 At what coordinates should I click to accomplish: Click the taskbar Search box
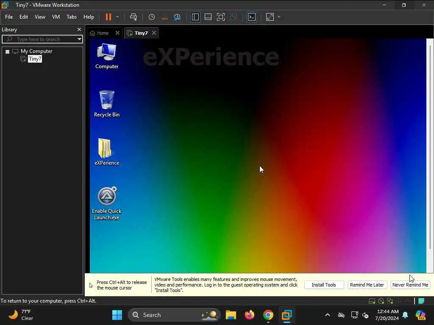coord(174,315)
